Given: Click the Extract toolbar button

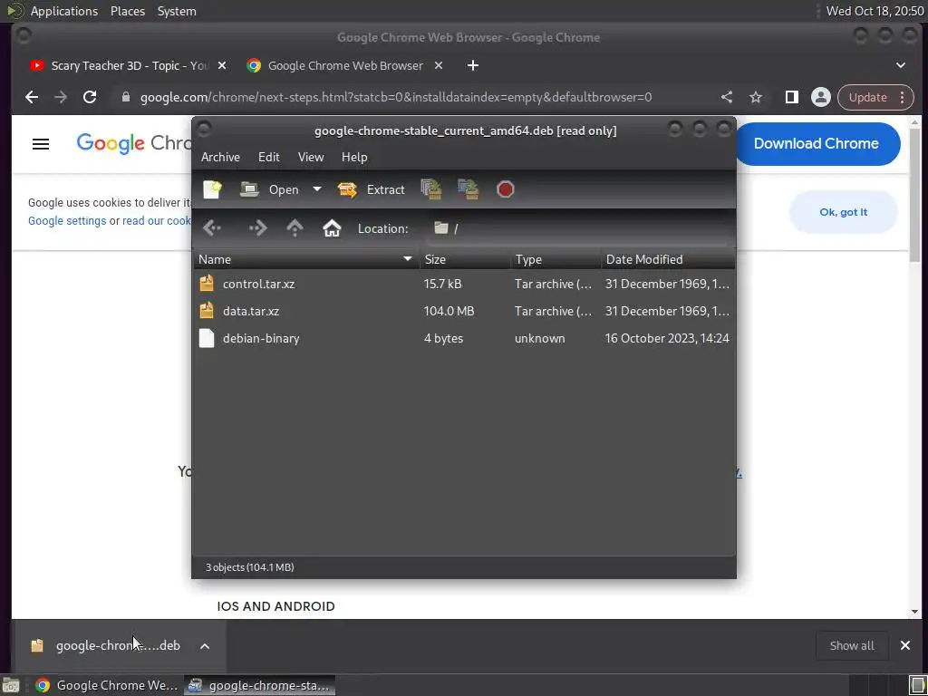Looking at the screenshot, I should pos(372,189).
